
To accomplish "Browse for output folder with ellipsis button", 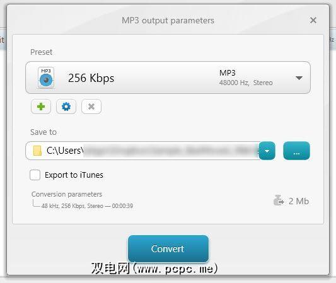I will (296, 151).
